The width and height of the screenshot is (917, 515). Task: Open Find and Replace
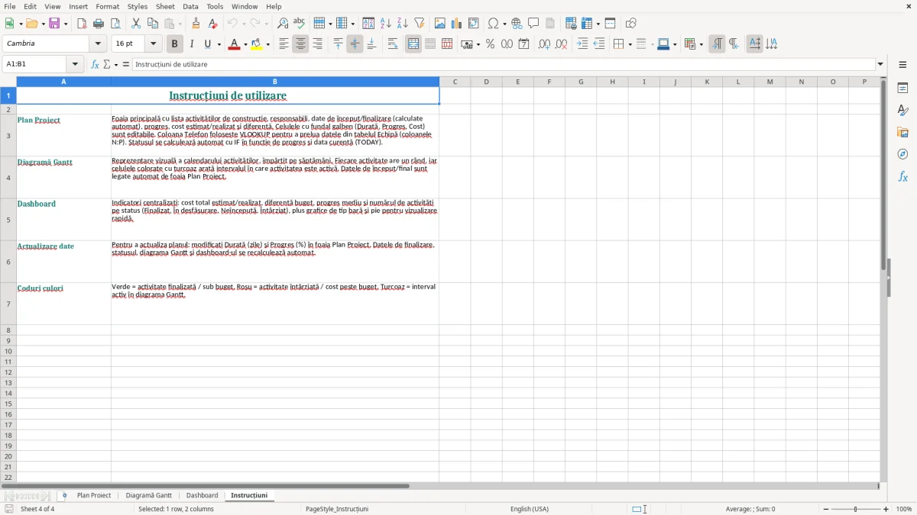pyautogui.click(x=283, y=24)
